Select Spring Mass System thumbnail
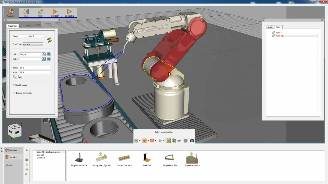The height and width of the screenshot is (184, 328). [101, 159]
